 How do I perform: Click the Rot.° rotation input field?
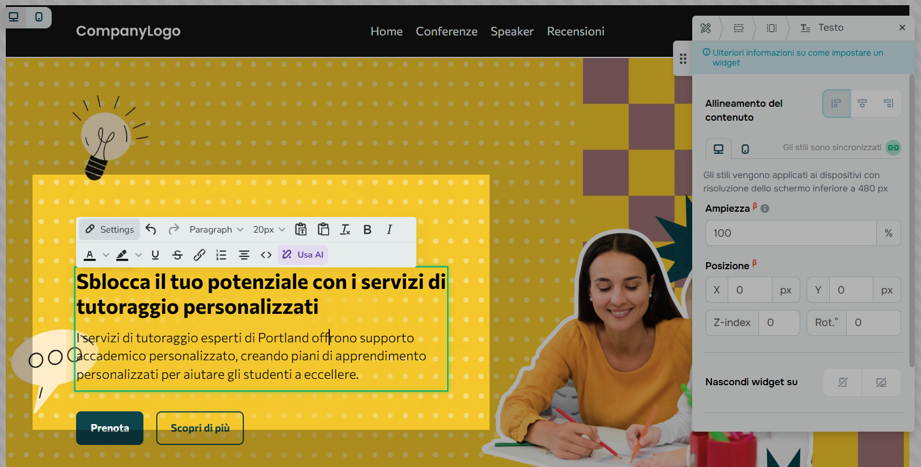(x=873, y=323)
